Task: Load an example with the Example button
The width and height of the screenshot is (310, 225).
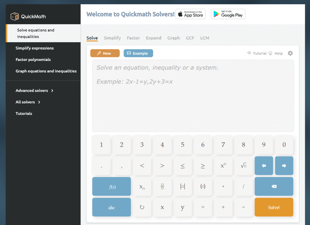Action: point(138,53)
